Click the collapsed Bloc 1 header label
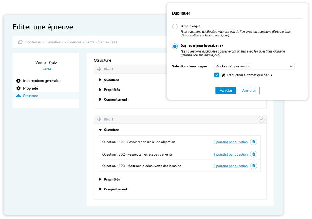The image size is (312, 219). click(x=108, y=69)
